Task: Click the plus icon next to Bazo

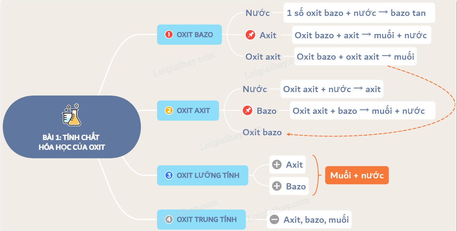Action: pos(277,186)
